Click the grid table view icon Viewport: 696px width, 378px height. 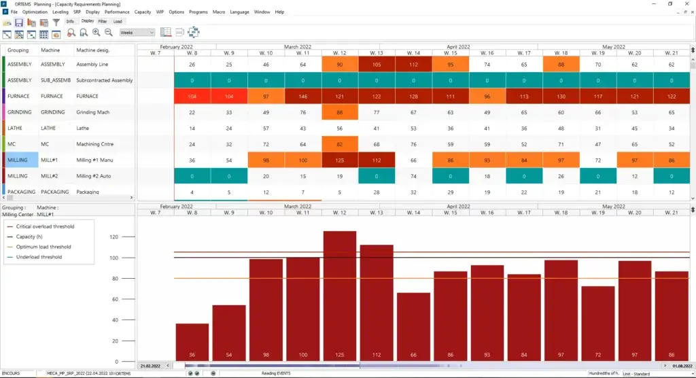[43, 34]
